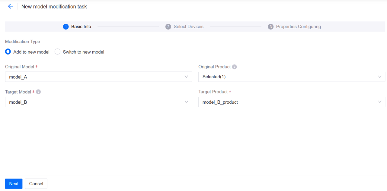Select 'Add to new model' radio button
The height and width of the screenshot is (191, 387).
tap(8, 52)
